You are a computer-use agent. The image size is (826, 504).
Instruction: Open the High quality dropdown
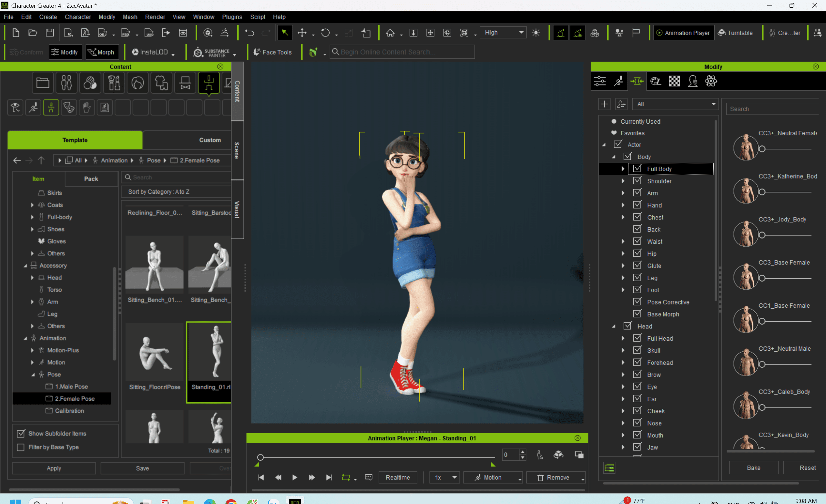(503, 33)
